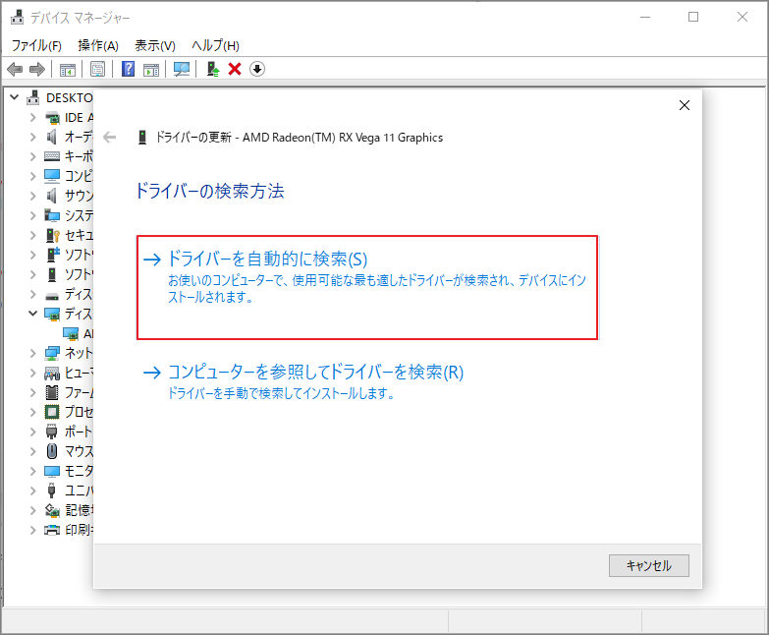Maximize the Device Manager window

(x=693, y=17)
